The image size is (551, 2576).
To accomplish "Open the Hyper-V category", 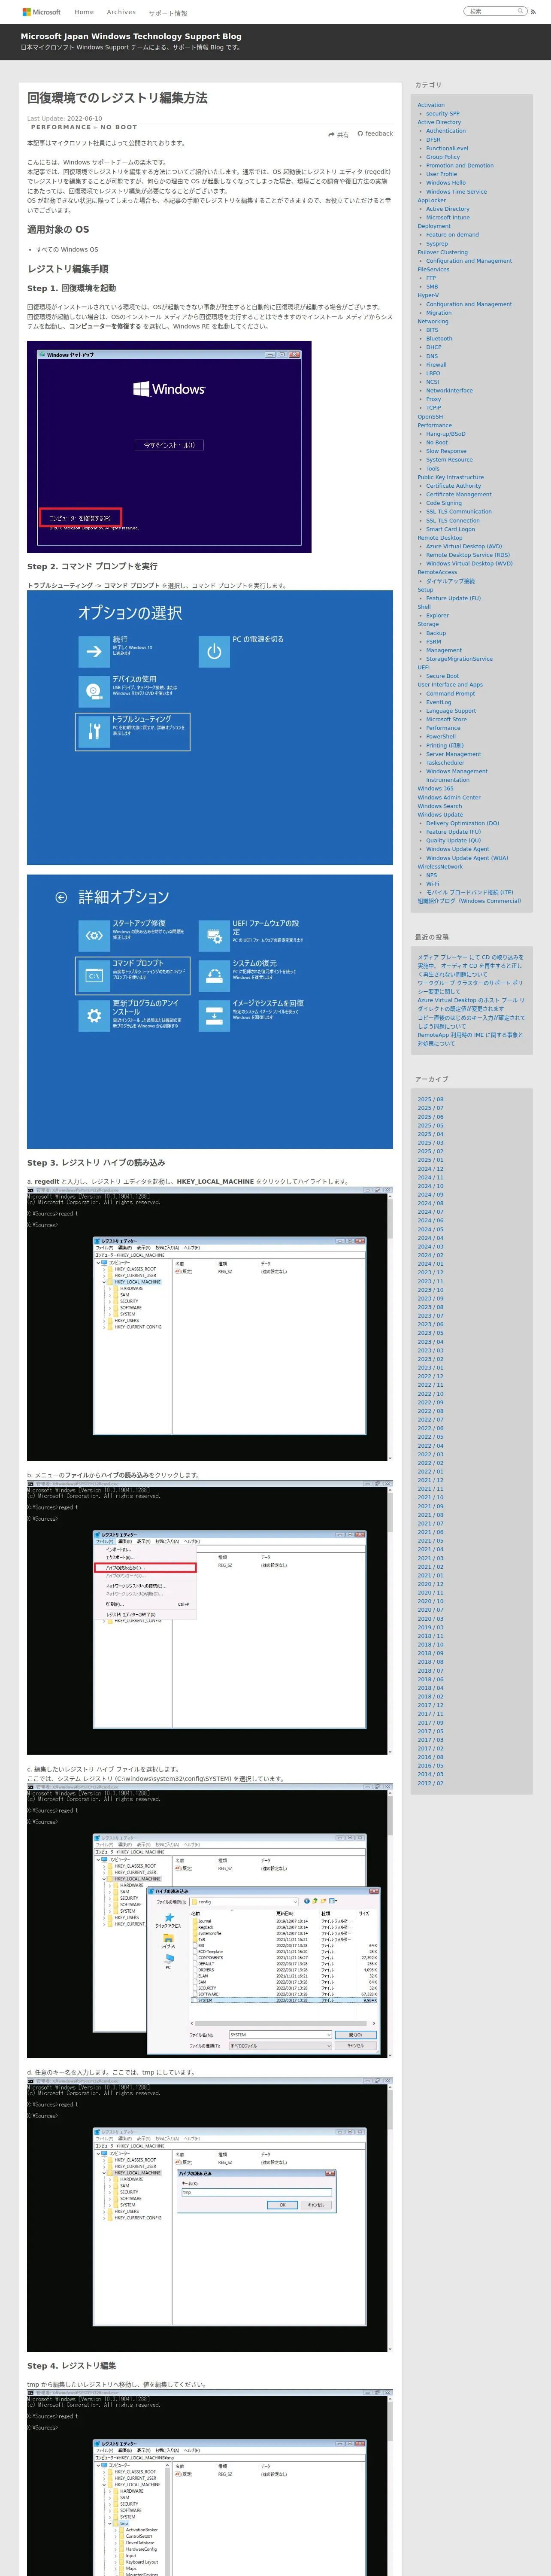I will click(428, 295).
